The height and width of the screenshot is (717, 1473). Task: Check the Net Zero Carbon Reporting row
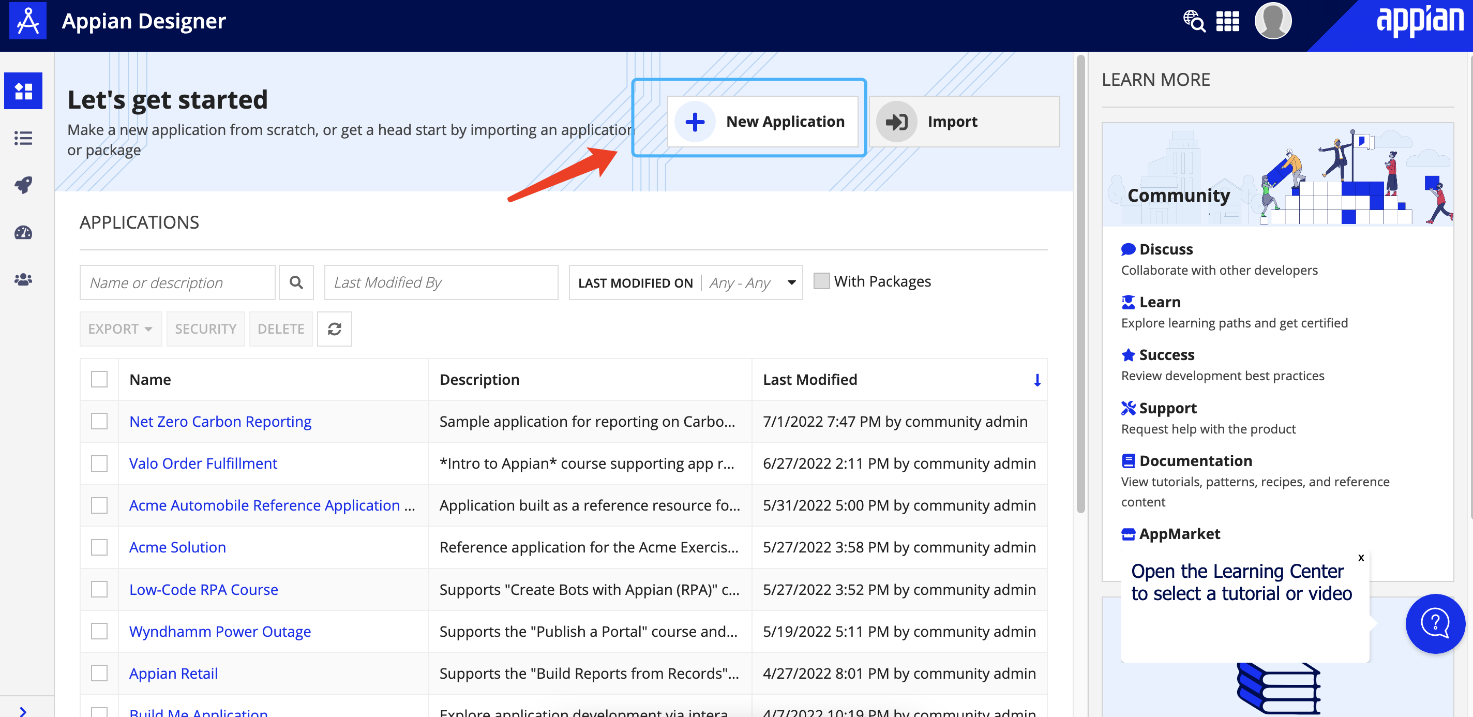100,421
